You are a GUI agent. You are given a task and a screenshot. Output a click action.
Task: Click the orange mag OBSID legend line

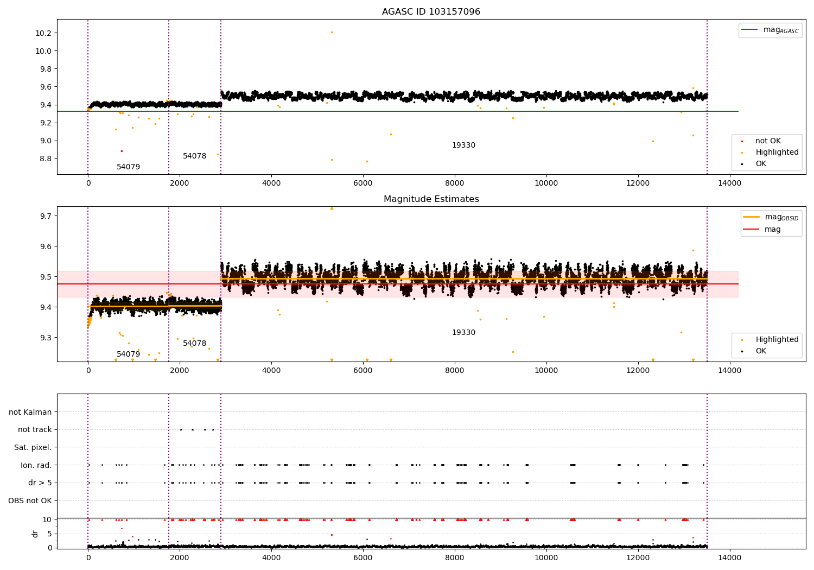751,217
